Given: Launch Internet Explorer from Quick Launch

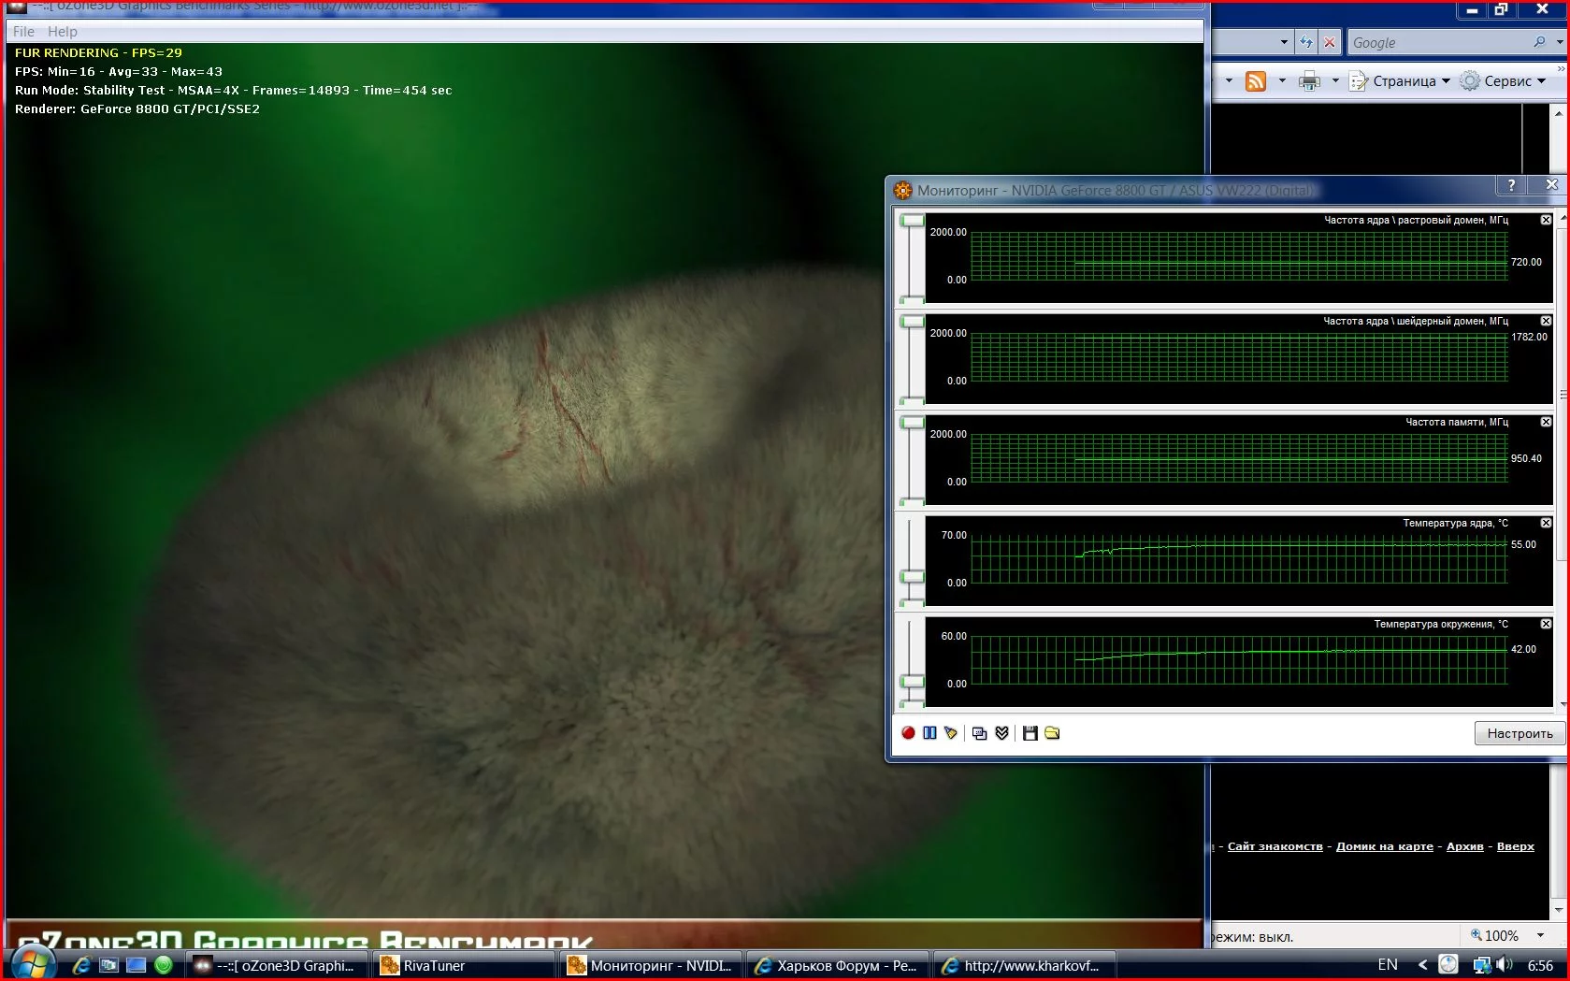Looking at the screenshot, I should click(81, 965).
